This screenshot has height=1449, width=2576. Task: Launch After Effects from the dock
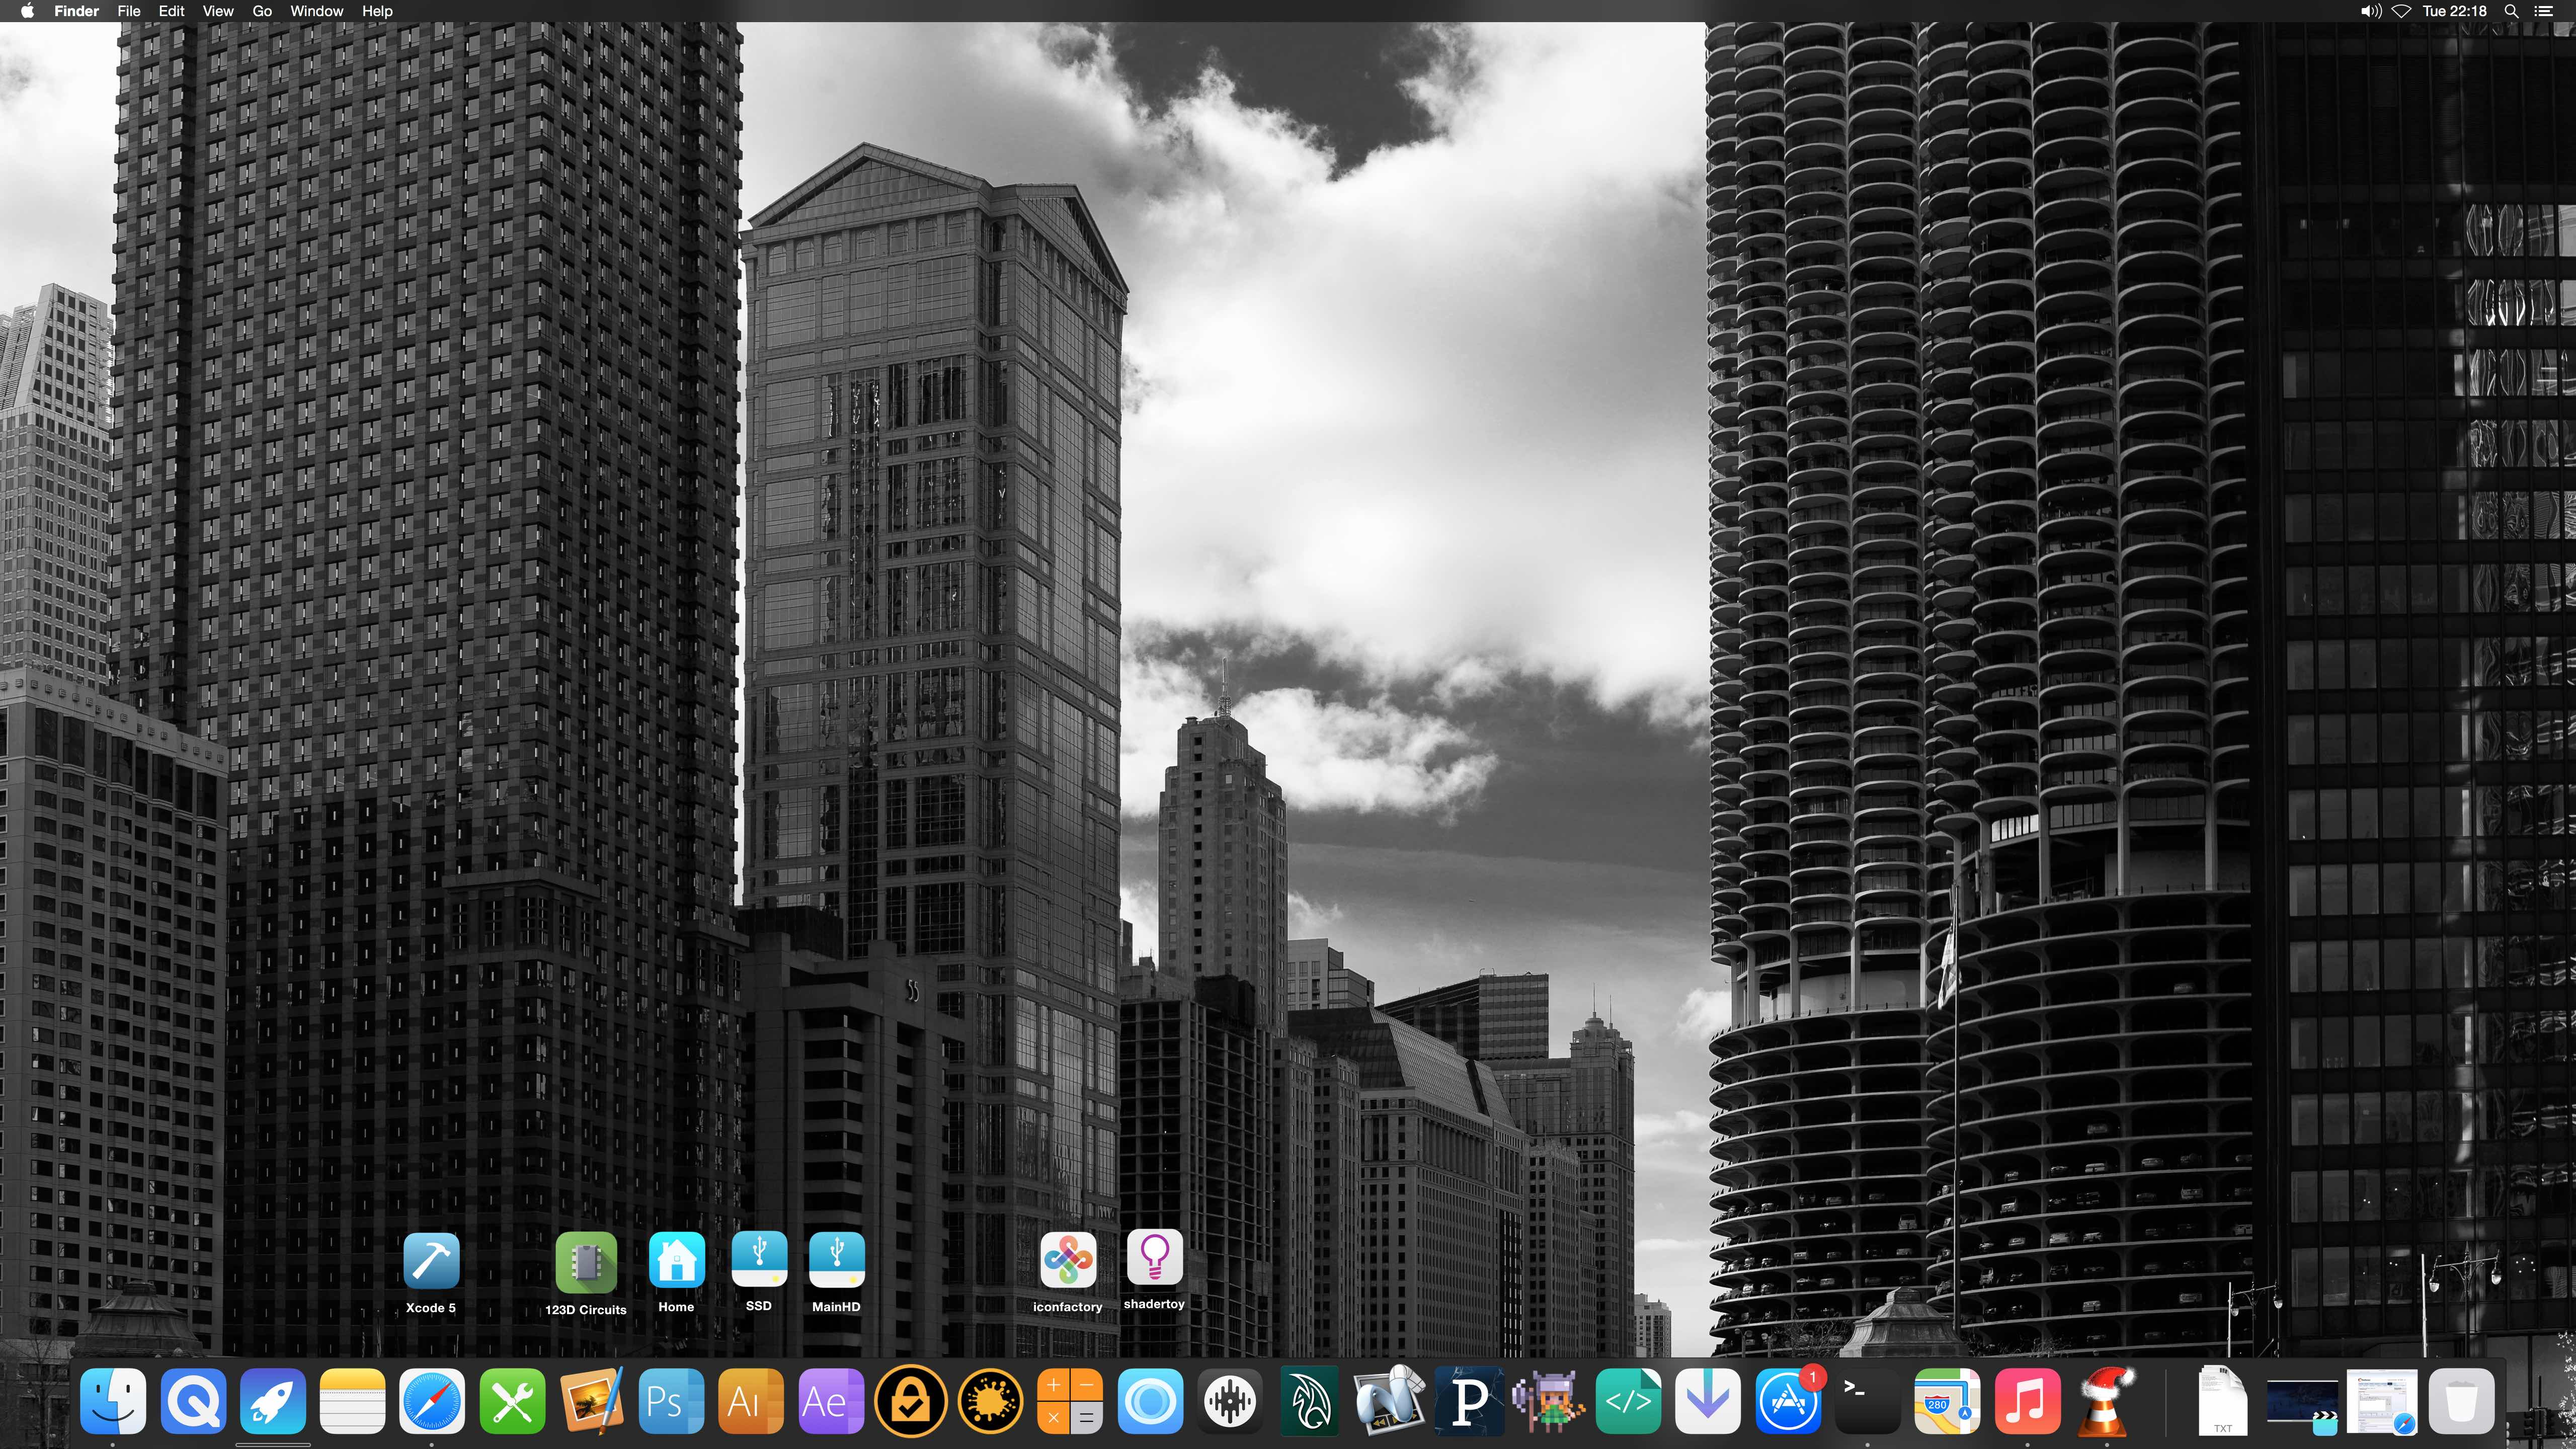pos(830,1401)
